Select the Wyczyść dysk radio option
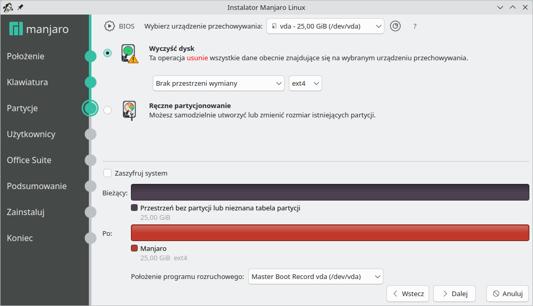The image size is (533, 306). (x=108, y=53)
